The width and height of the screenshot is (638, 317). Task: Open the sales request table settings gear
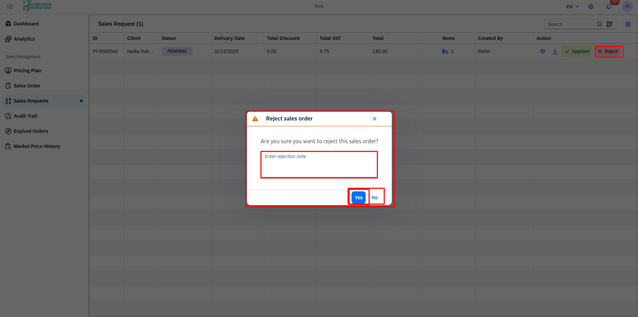coord(628,24)
